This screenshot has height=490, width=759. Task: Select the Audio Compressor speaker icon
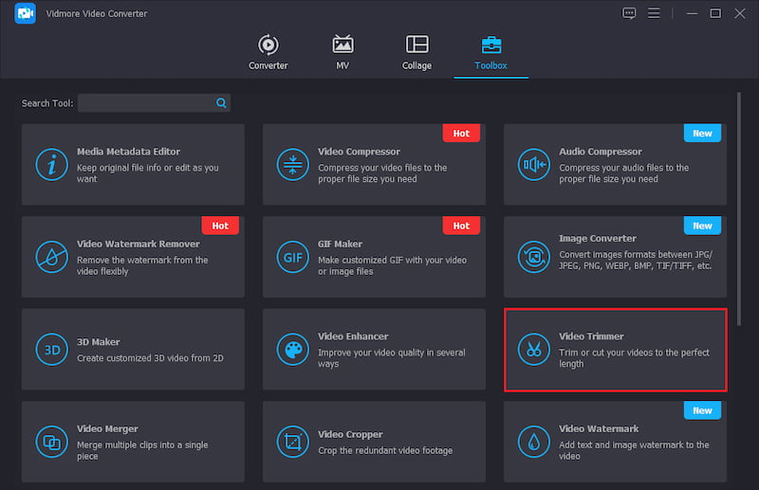(x=533, y=164)
